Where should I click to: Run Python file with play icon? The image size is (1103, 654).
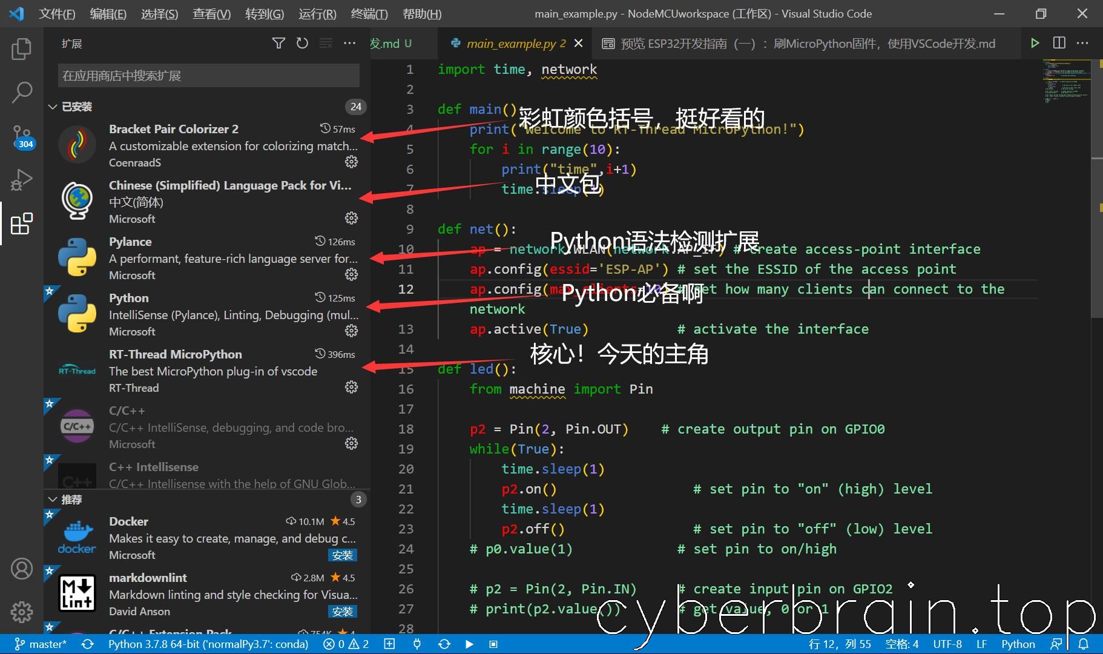tap(1035, 43)
